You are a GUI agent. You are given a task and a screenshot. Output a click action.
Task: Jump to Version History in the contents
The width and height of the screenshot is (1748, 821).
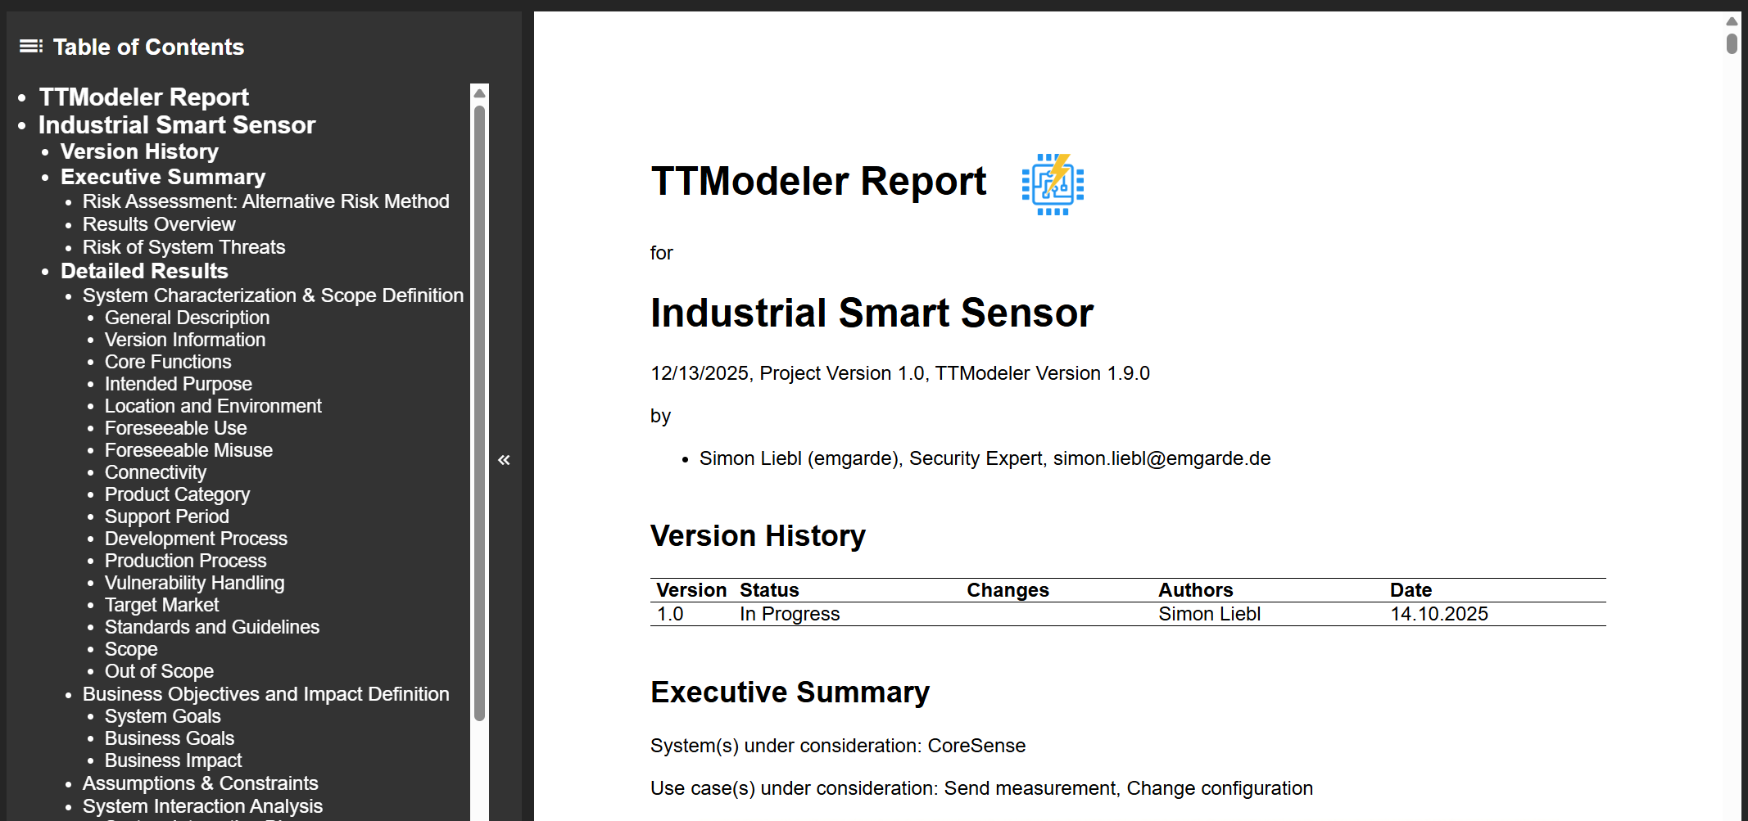click(x=139, y=152)
